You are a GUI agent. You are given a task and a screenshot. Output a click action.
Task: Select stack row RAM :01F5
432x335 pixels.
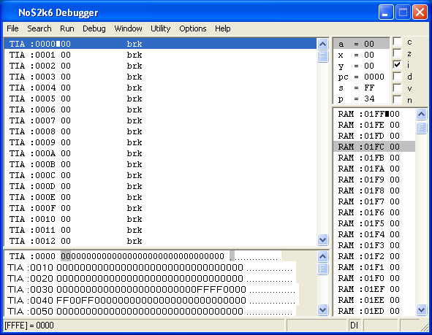tap(374, 223)
